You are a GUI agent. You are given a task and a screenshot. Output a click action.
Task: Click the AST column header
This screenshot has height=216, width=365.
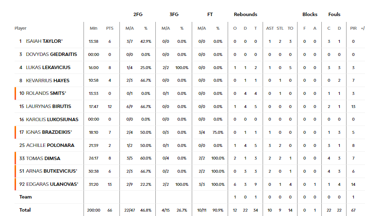pyautogui.click(x=270, y=28)
